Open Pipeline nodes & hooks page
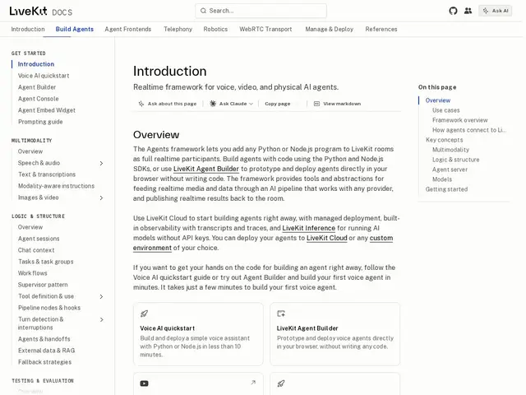Image resolution: width=526 pixels, height=395 pixels. [x=49, y=308]
